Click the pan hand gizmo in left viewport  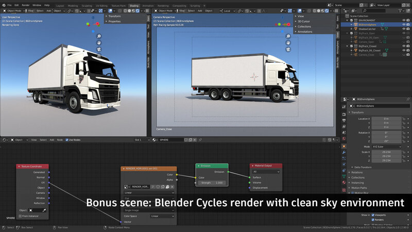(x=99, y=43)
